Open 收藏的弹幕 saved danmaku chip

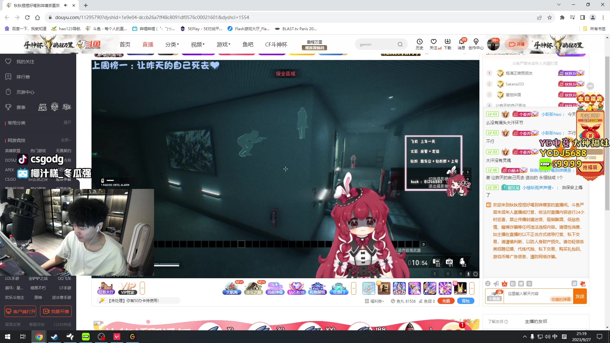click(561, 299)
